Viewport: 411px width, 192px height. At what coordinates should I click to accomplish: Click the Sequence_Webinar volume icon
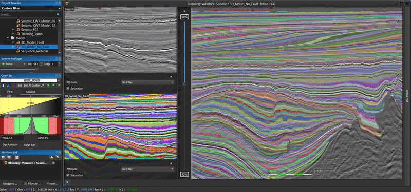pos(18,51)
